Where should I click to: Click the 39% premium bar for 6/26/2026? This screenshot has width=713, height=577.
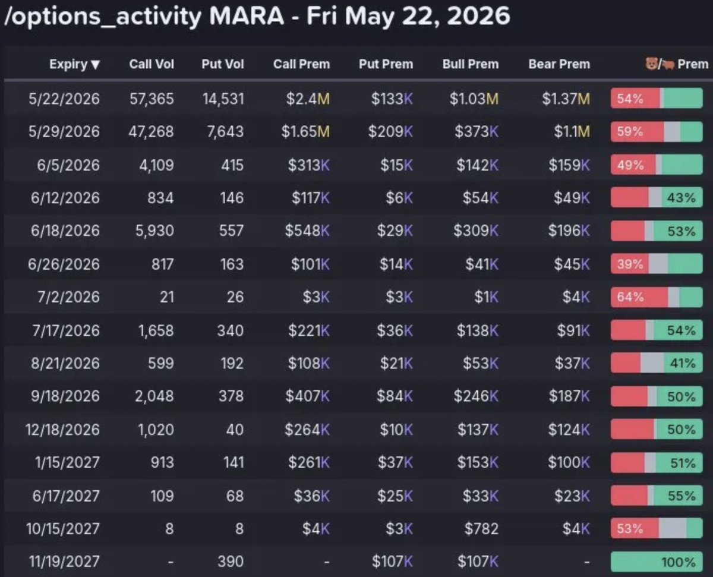click(657, 264)
